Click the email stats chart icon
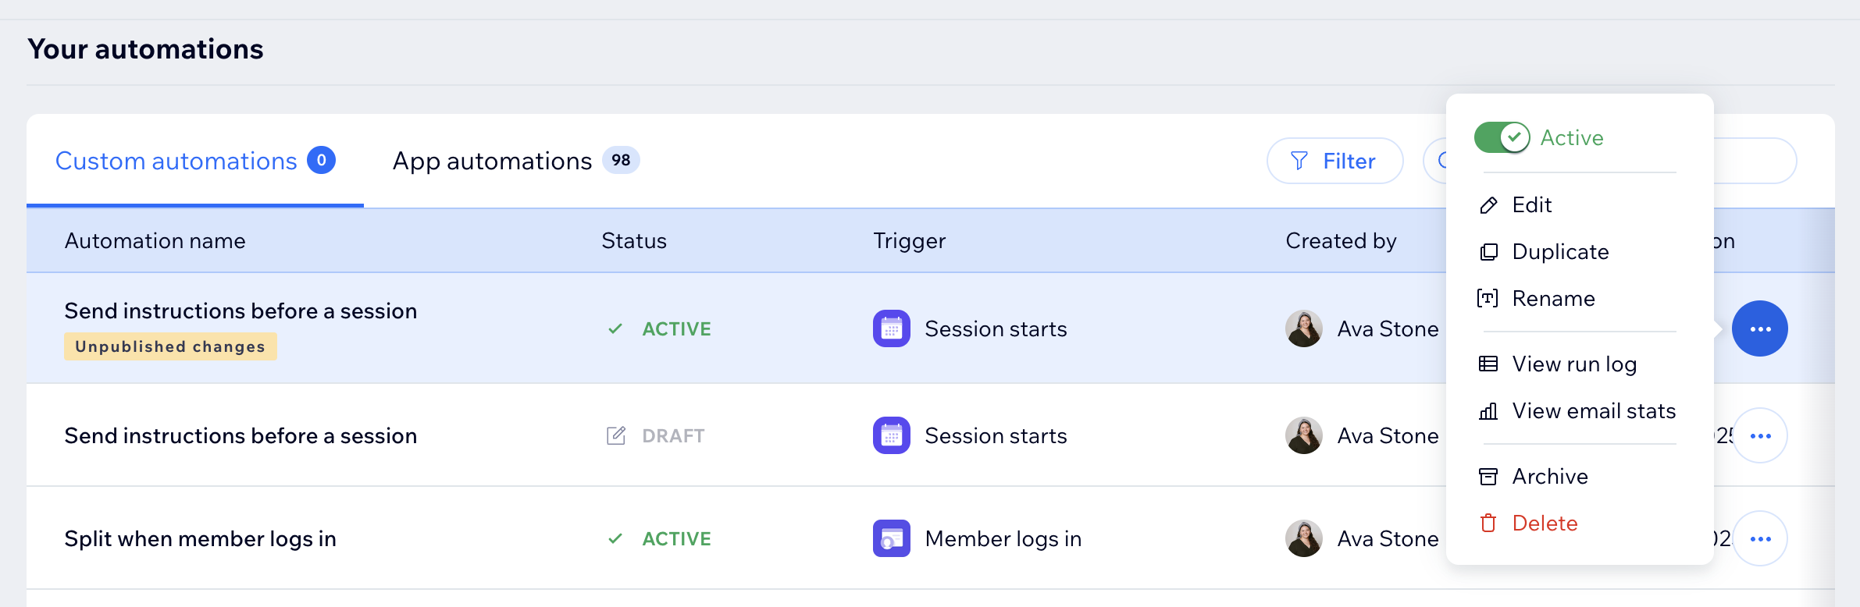Image resolution: width=1860 pixels, height=607 pixels. (x=1488, y=411)
